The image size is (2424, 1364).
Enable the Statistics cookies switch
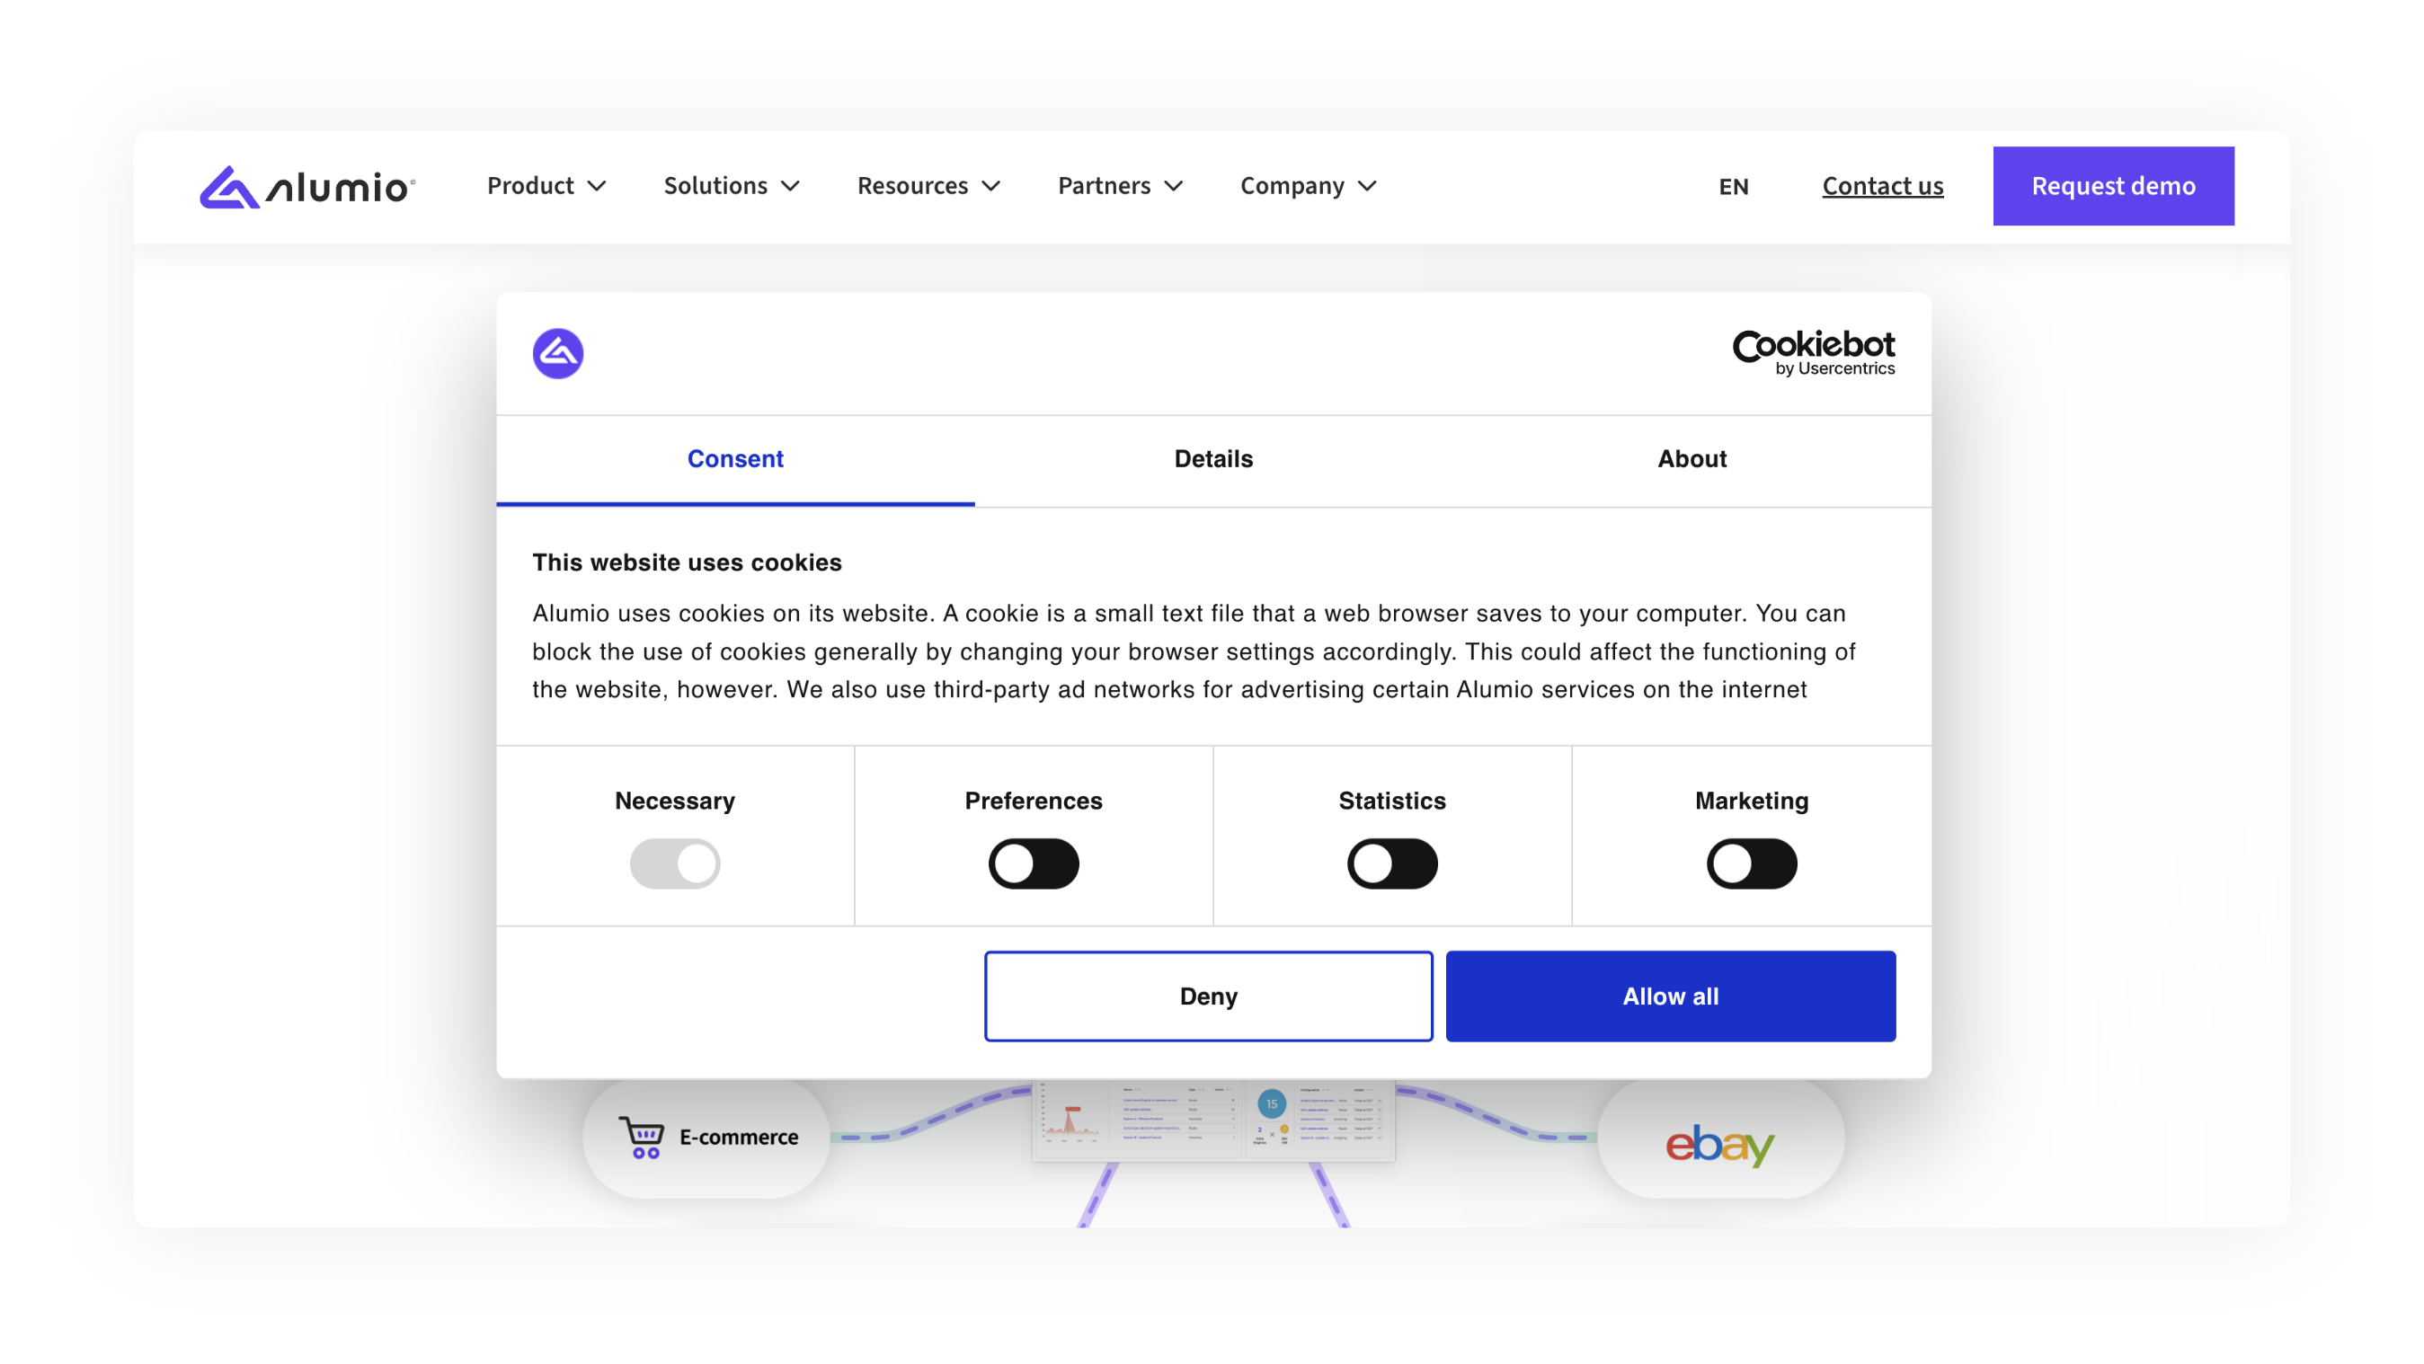click(x=1391, y=864)
